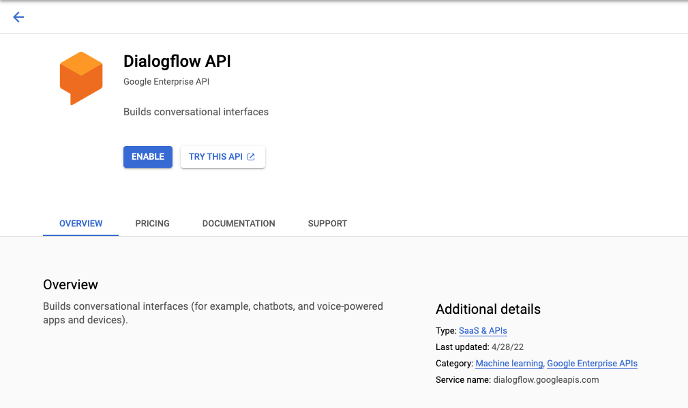688x408 pixels.
Task: Open the Dialogflow speech-bubble logo
Action: 81,77
